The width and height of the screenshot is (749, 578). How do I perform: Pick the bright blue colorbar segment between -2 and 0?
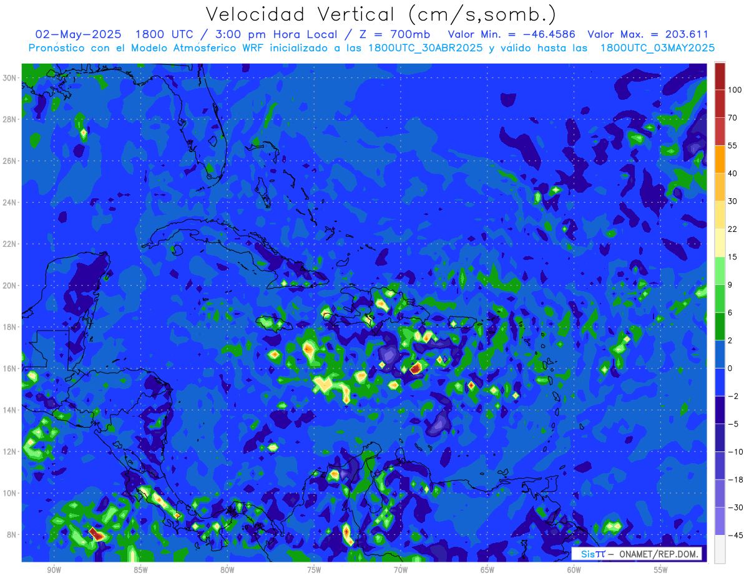[x=720, y=382]
